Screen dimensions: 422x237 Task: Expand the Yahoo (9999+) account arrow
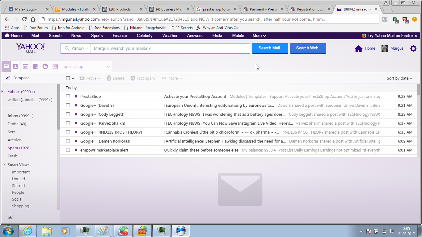point(2,91)
